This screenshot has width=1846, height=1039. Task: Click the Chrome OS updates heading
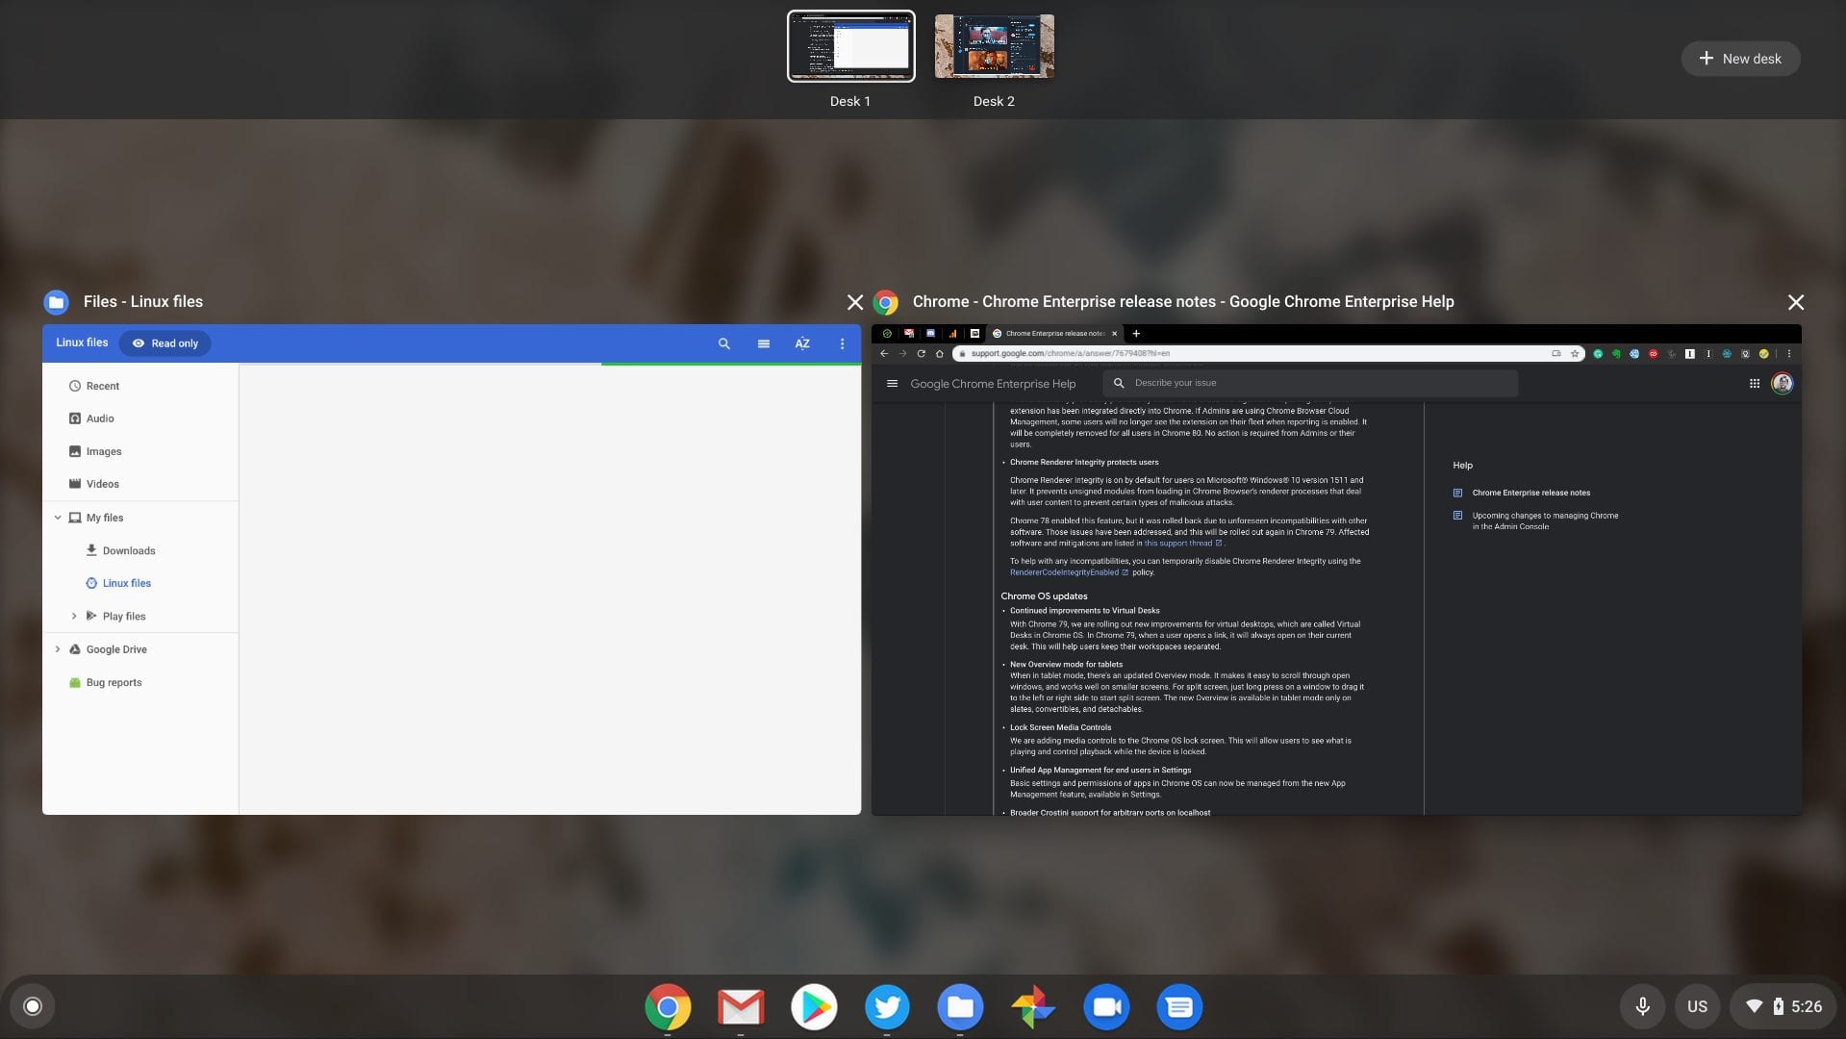1044,596
